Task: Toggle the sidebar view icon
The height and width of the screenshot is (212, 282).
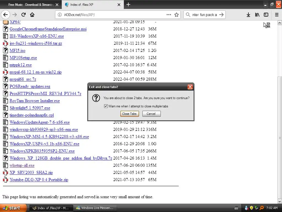Action: pos(266,15)
